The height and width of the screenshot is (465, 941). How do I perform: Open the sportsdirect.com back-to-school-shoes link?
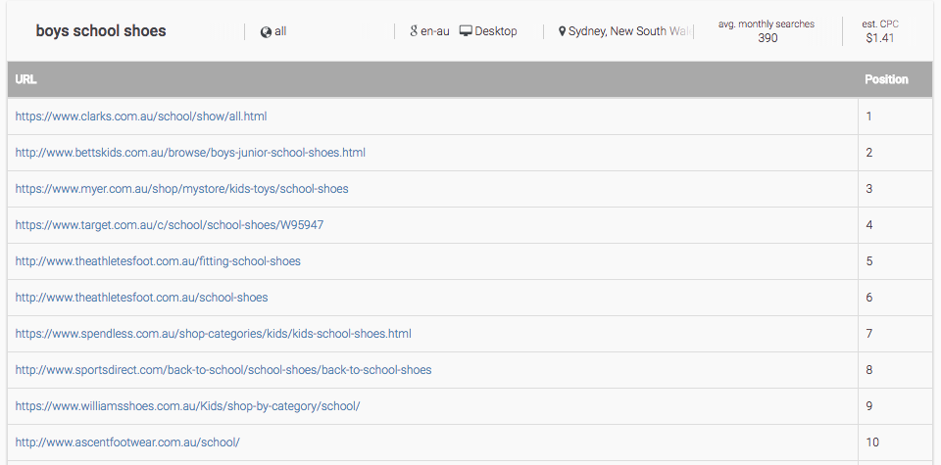tap(223, 370)
